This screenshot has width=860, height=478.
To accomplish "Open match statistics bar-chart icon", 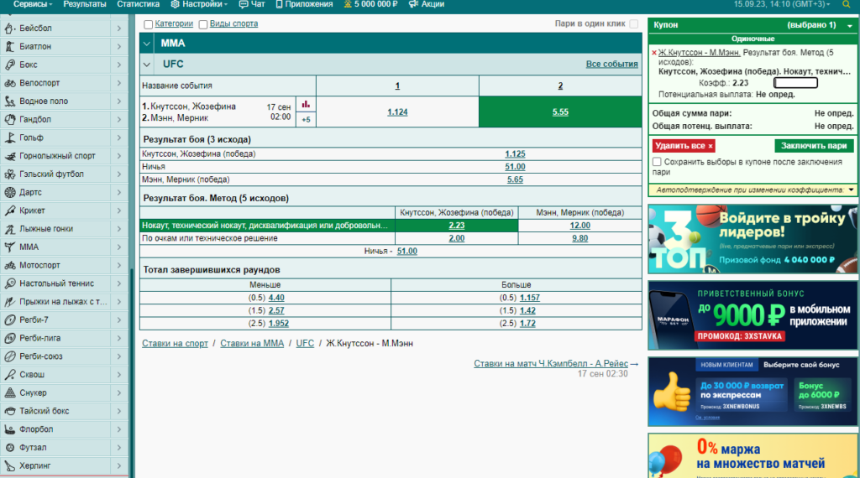I will [306, 104].
